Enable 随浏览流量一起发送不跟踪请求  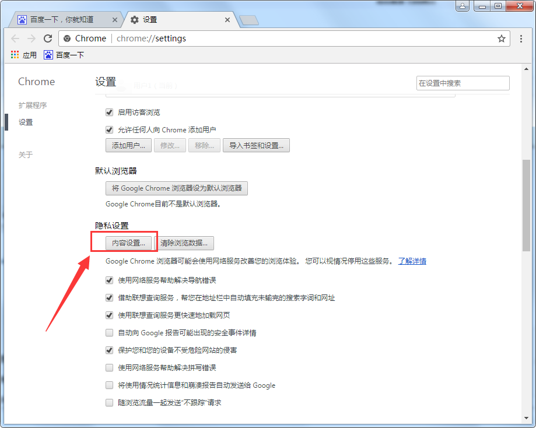109,402
